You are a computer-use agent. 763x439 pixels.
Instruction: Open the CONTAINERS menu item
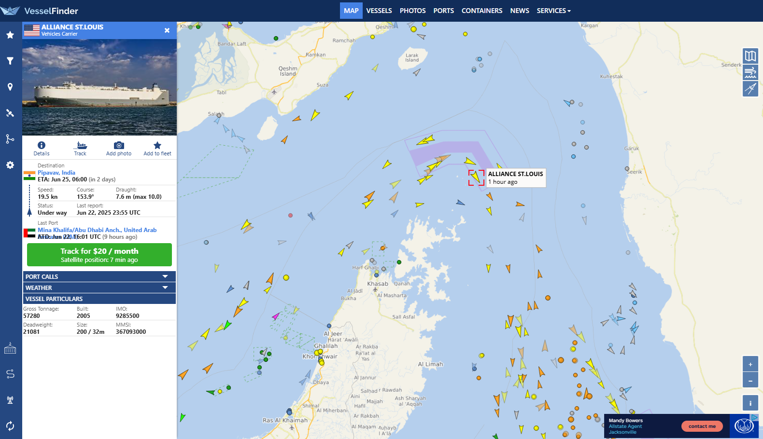(x=482, y=11)
